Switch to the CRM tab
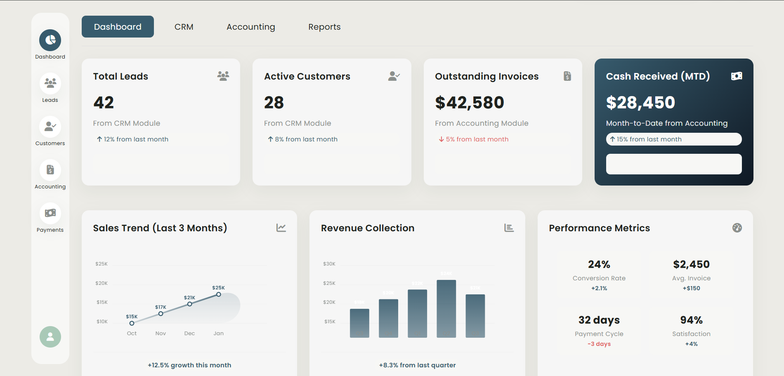Image resolution: width=784 pixels, height=376 pixels. click(184, 26)
